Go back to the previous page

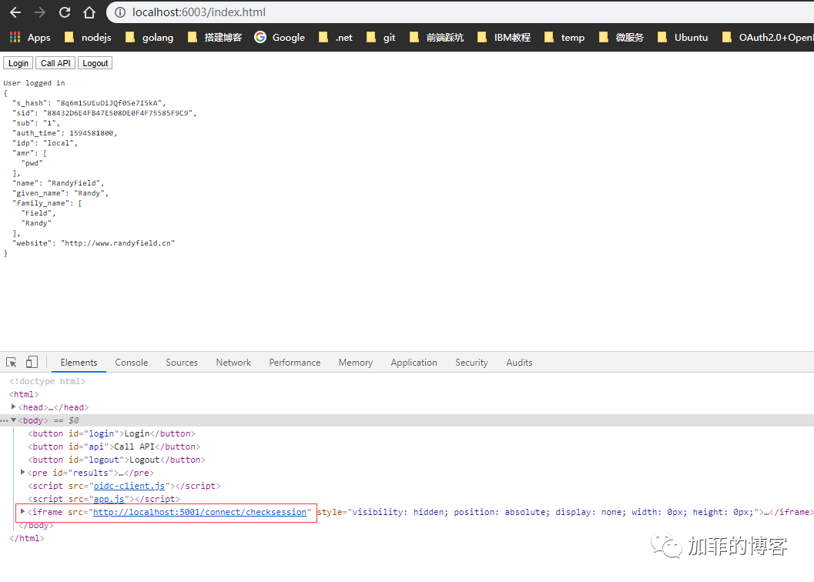pyautogui.click(x=15, y=12)
